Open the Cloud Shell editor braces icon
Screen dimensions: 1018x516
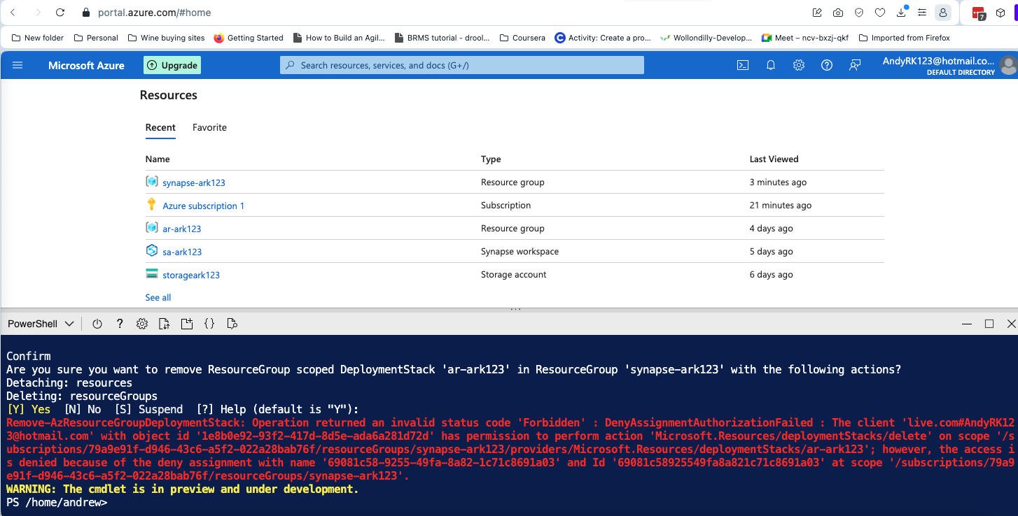coord(209,323)
